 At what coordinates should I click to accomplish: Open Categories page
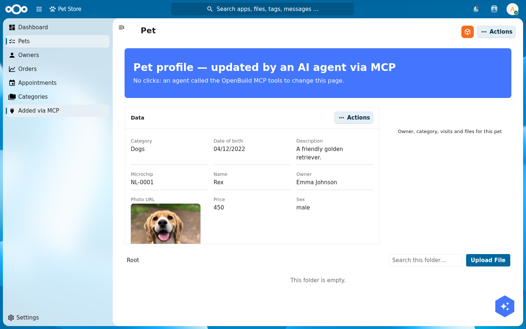coord(58,97)
